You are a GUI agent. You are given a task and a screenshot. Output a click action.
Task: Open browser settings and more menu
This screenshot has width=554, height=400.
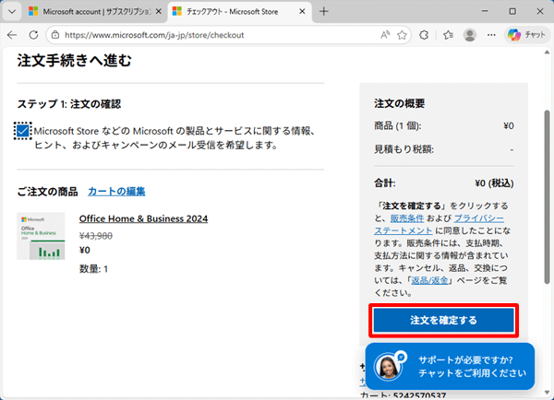(x=493, y=35)
